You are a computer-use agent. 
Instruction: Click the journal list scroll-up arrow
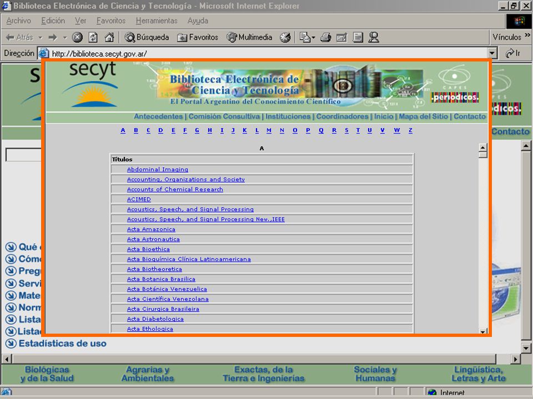pos(482,147)
